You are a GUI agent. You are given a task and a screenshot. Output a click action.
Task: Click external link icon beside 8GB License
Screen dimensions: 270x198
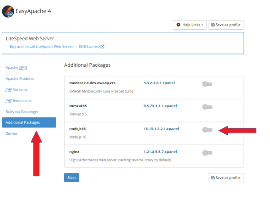click(103, 47)
